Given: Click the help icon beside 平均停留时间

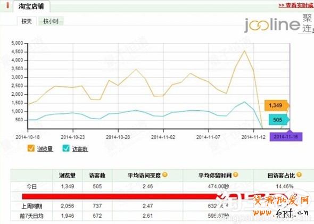Looking at the screenshot, I should coord(236,175).
